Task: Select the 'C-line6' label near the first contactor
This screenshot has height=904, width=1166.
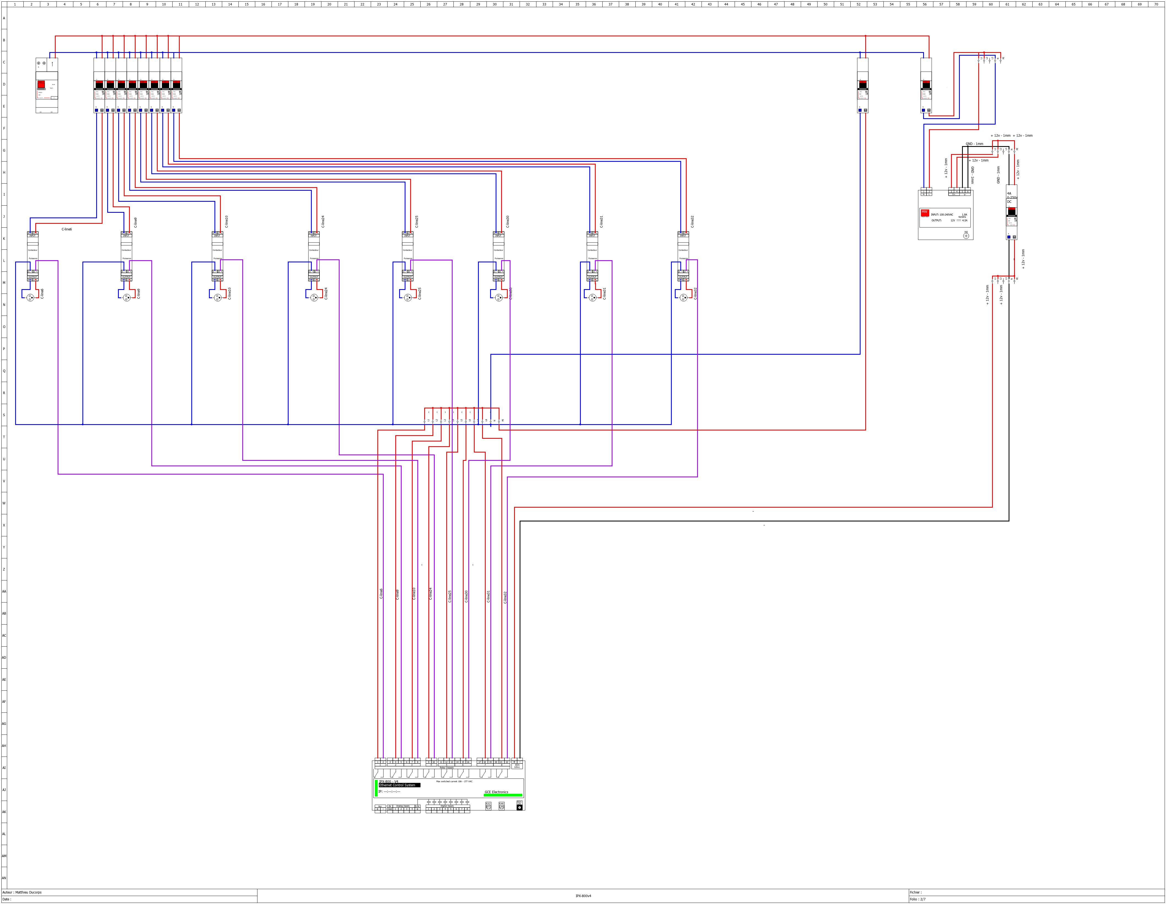Action: (67, 230)
